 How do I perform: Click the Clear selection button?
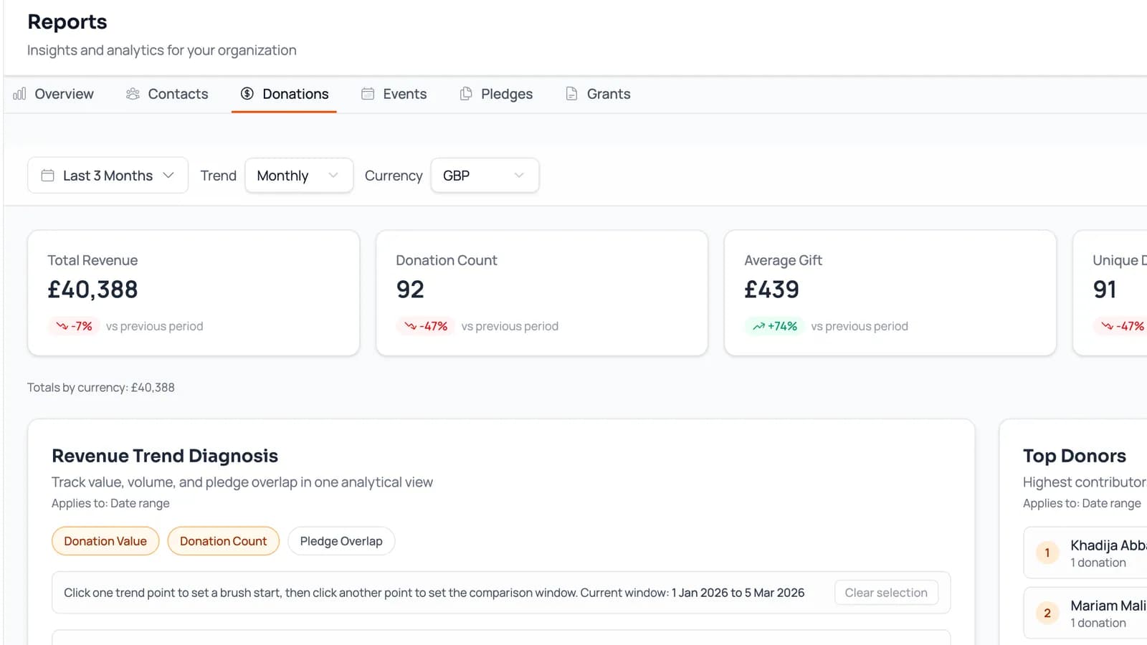[886, 592]
